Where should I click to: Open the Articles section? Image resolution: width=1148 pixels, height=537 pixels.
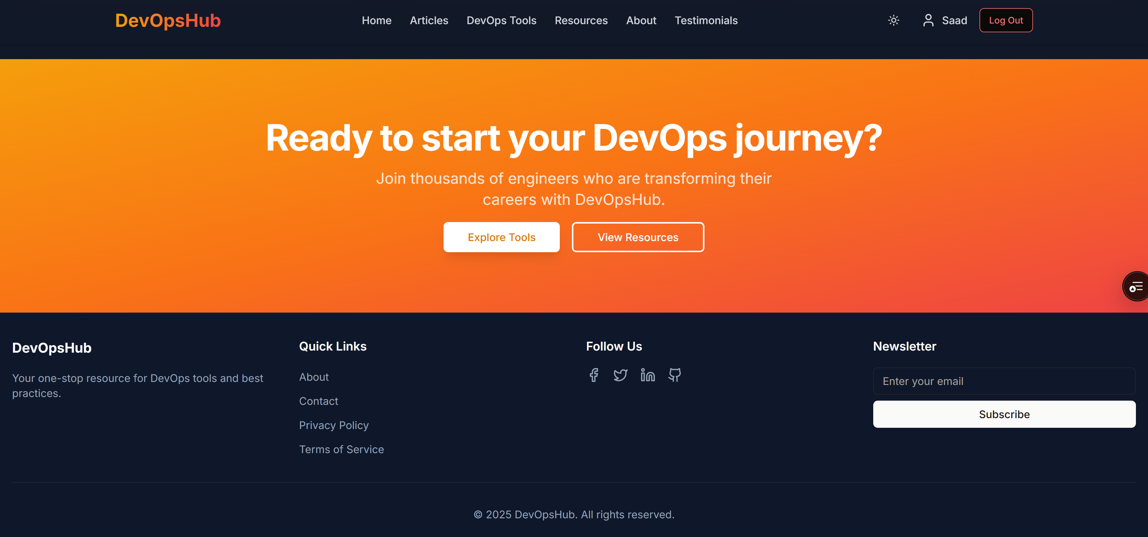click(x=429, y=21)
